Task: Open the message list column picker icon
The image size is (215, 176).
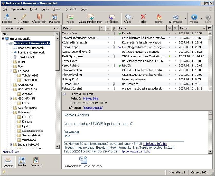Action: [x=210, y=28]
